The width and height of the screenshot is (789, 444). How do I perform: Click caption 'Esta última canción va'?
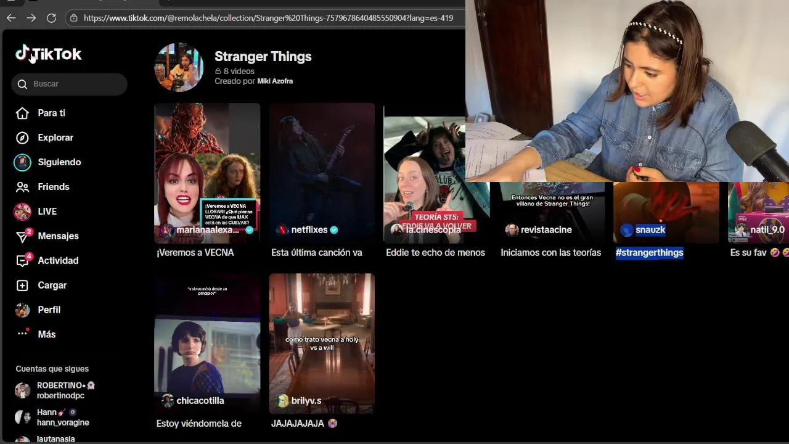tap(317, 253)
